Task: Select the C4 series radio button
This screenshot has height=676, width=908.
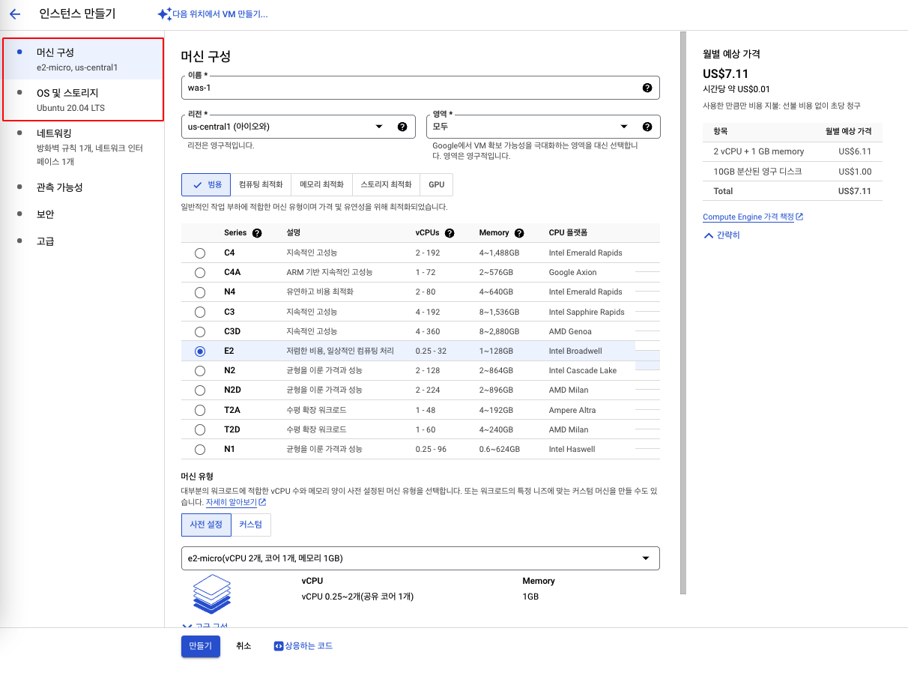Action: [x=200, y=253]
